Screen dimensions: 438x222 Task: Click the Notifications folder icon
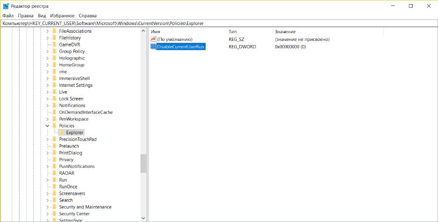[x=55, y=106]
